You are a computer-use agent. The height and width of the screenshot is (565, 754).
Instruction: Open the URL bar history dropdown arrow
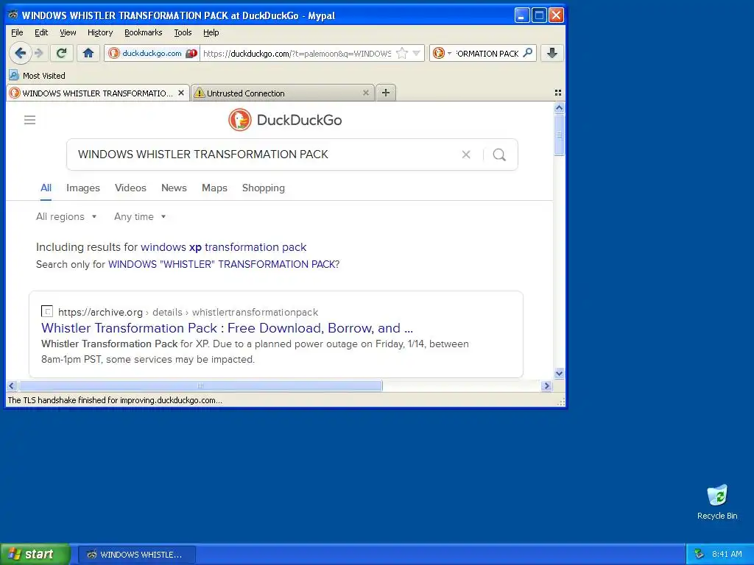pyautogui.click(x=417, y=53)
